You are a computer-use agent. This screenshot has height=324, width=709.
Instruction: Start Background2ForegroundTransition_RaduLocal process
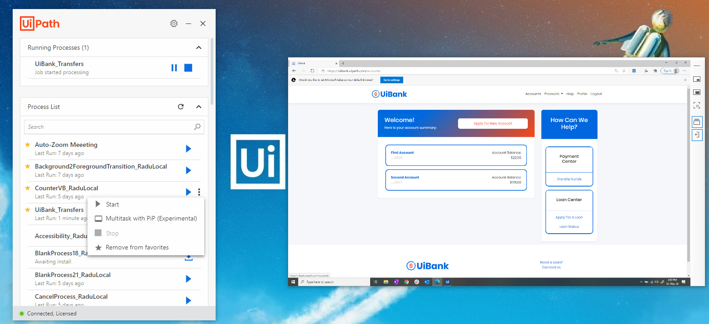[188, 170]
